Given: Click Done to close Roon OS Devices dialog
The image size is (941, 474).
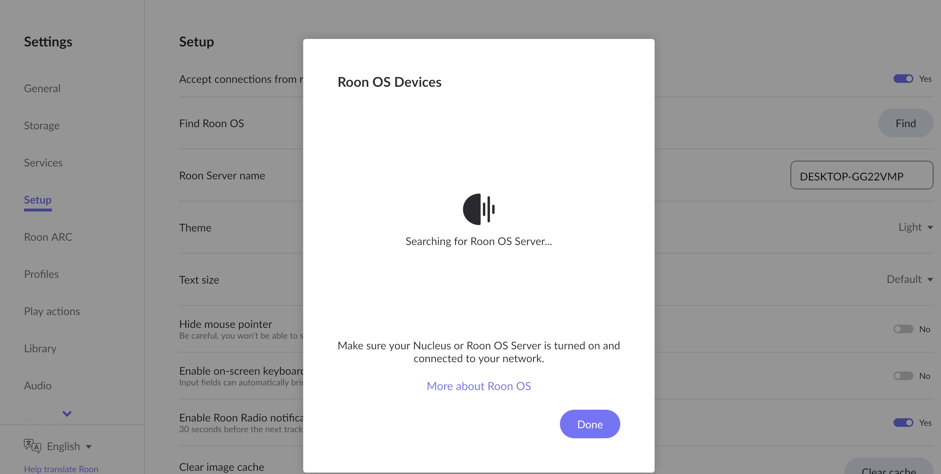Looking at the screenshot, I should (x=589, y=424).
